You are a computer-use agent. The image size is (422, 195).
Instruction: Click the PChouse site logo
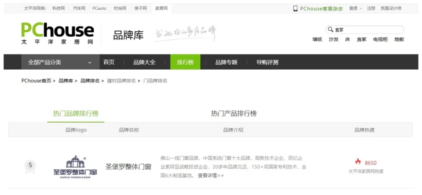(x=57, y=33)
